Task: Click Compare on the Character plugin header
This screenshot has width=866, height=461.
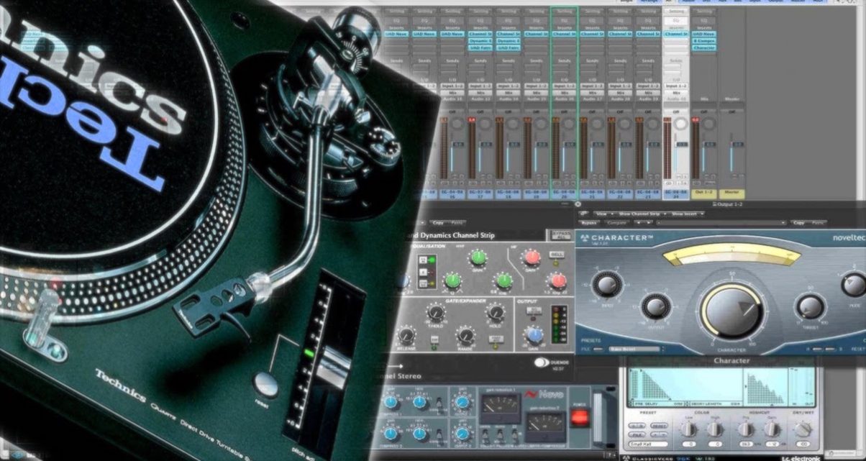Action: click(x=616, y=221)
